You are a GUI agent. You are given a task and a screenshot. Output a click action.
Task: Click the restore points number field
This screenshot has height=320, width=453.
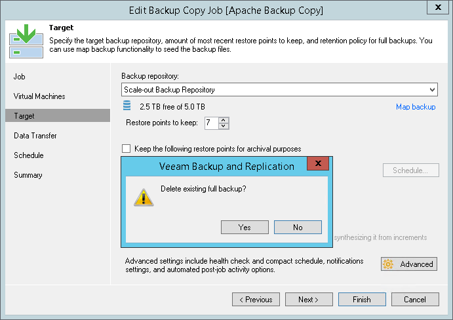click(210, 123)
